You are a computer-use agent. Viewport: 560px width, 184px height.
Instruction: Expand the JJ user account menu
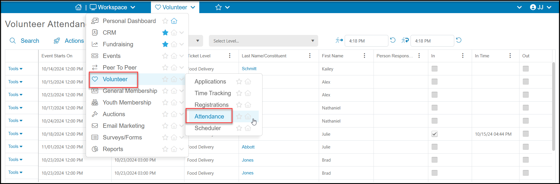541,7
